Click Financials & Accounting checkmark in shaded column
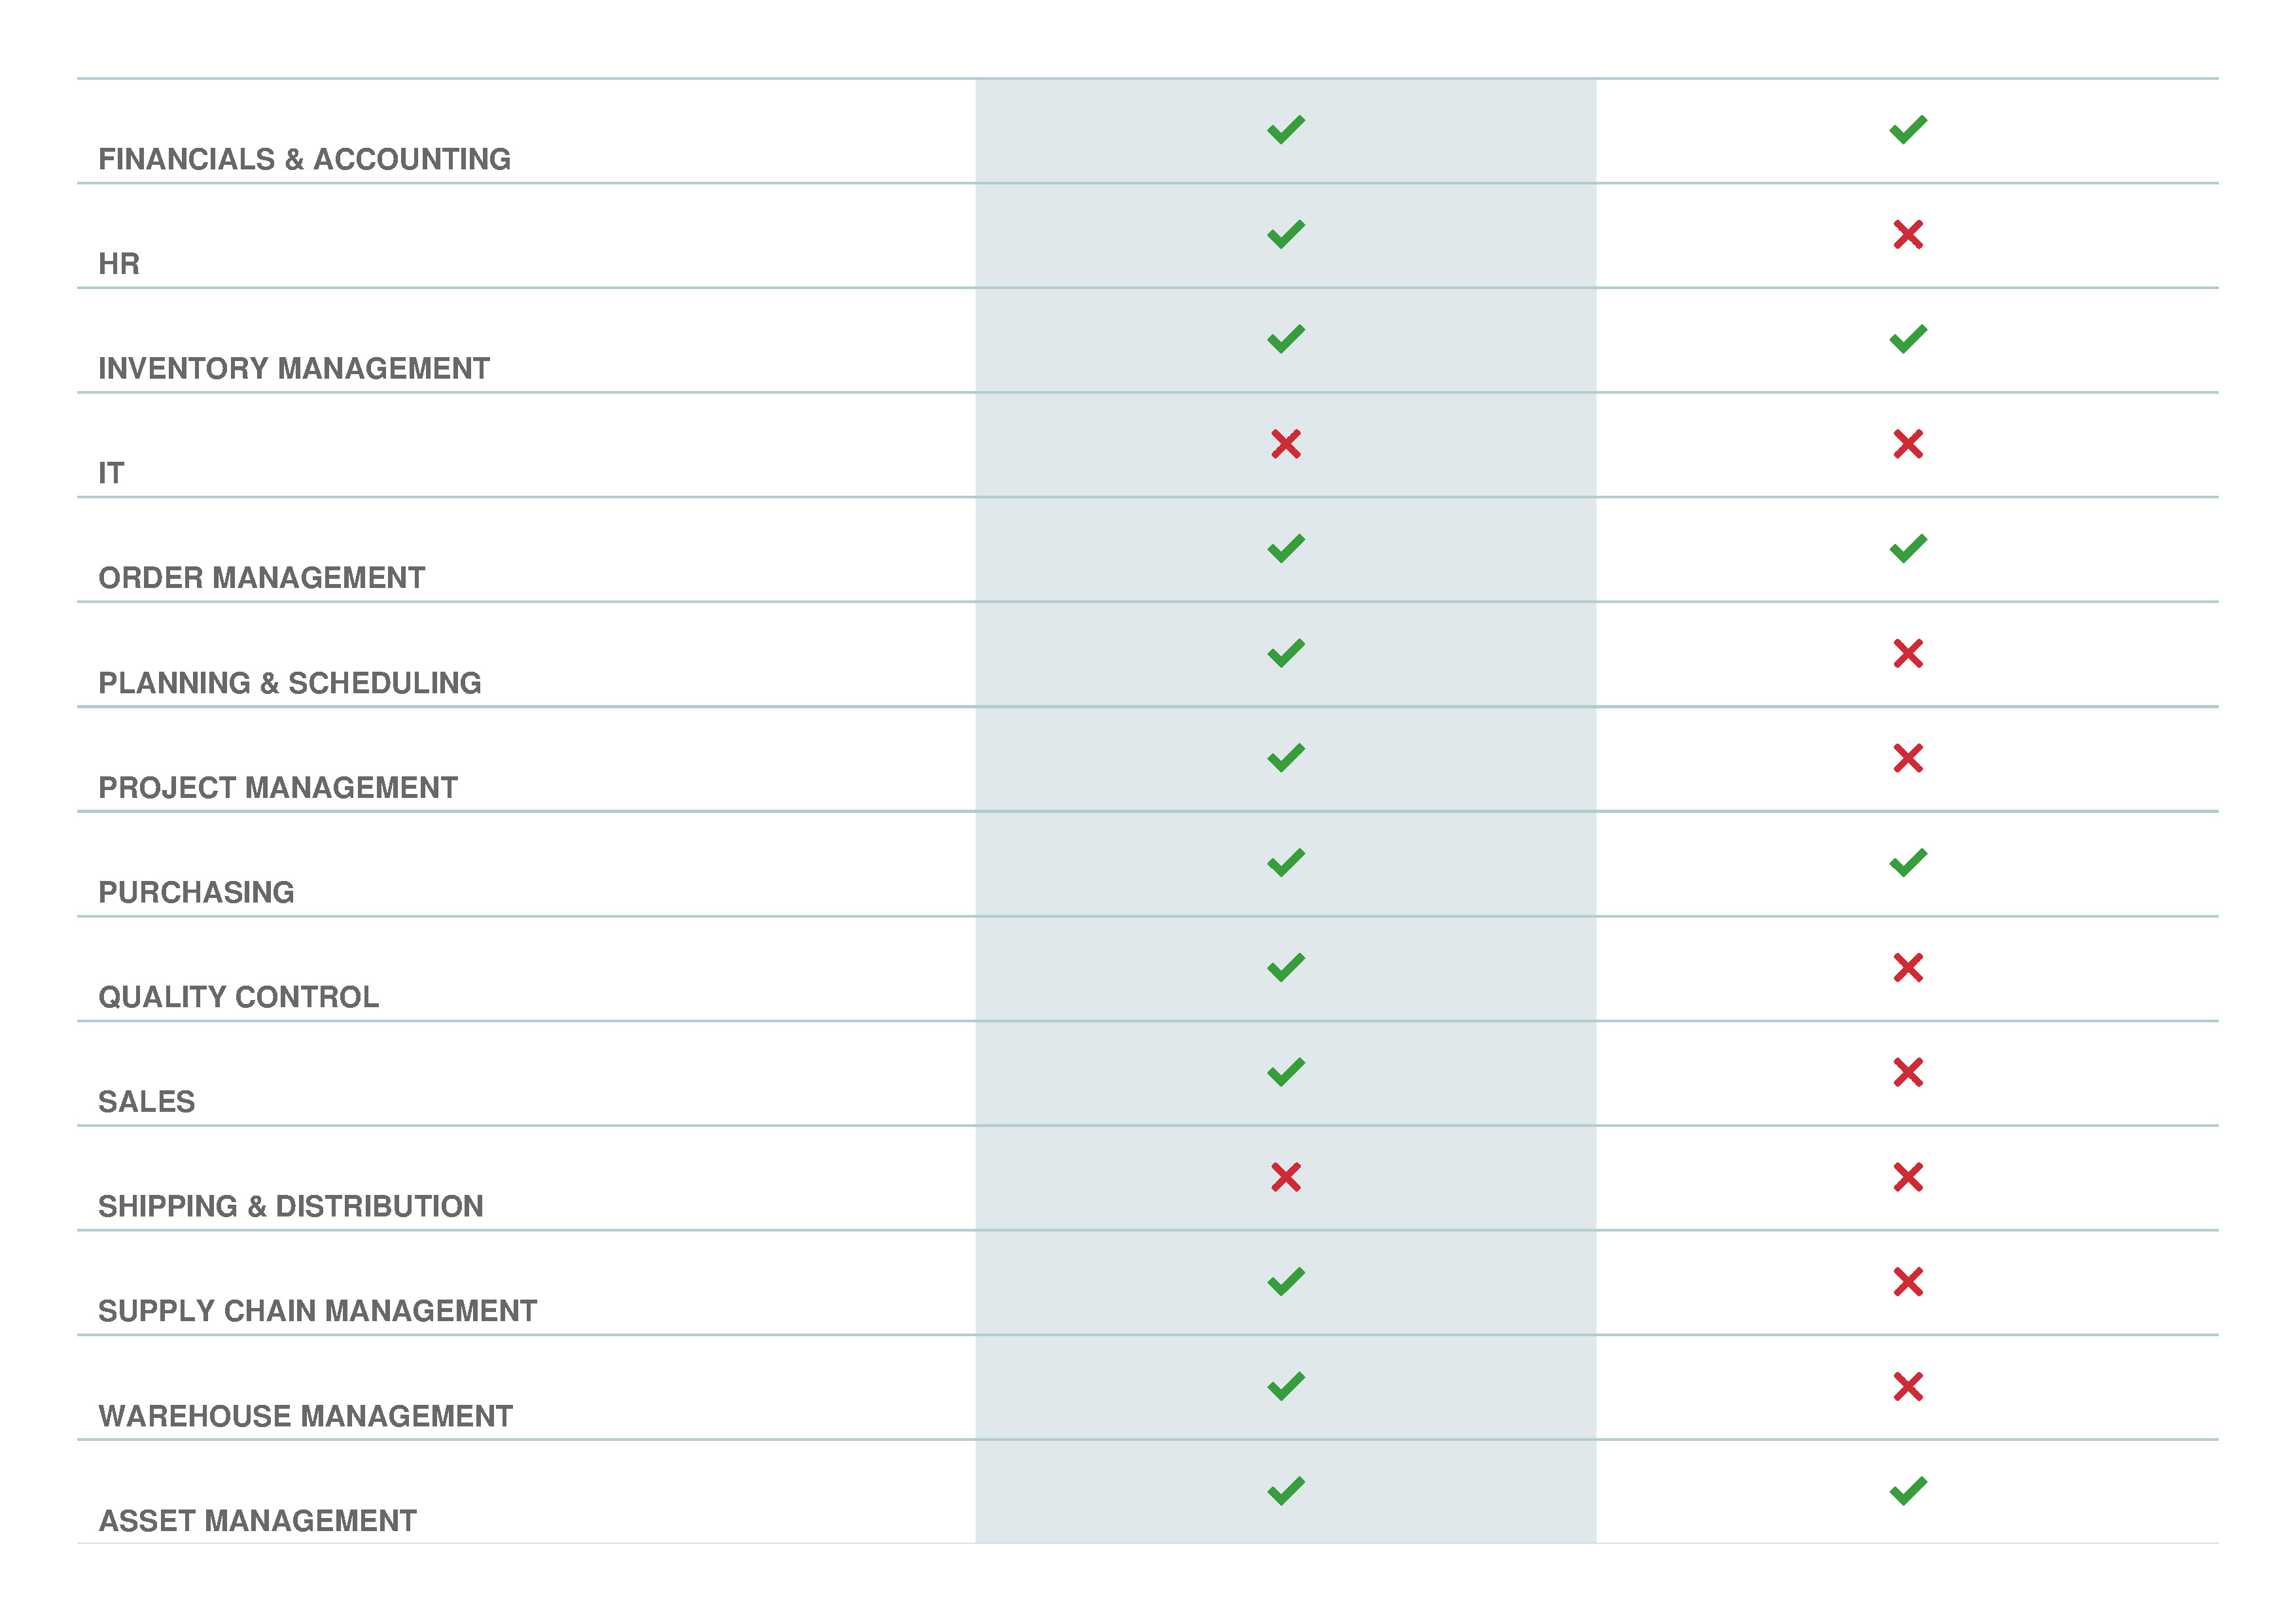 point(1285,130)
